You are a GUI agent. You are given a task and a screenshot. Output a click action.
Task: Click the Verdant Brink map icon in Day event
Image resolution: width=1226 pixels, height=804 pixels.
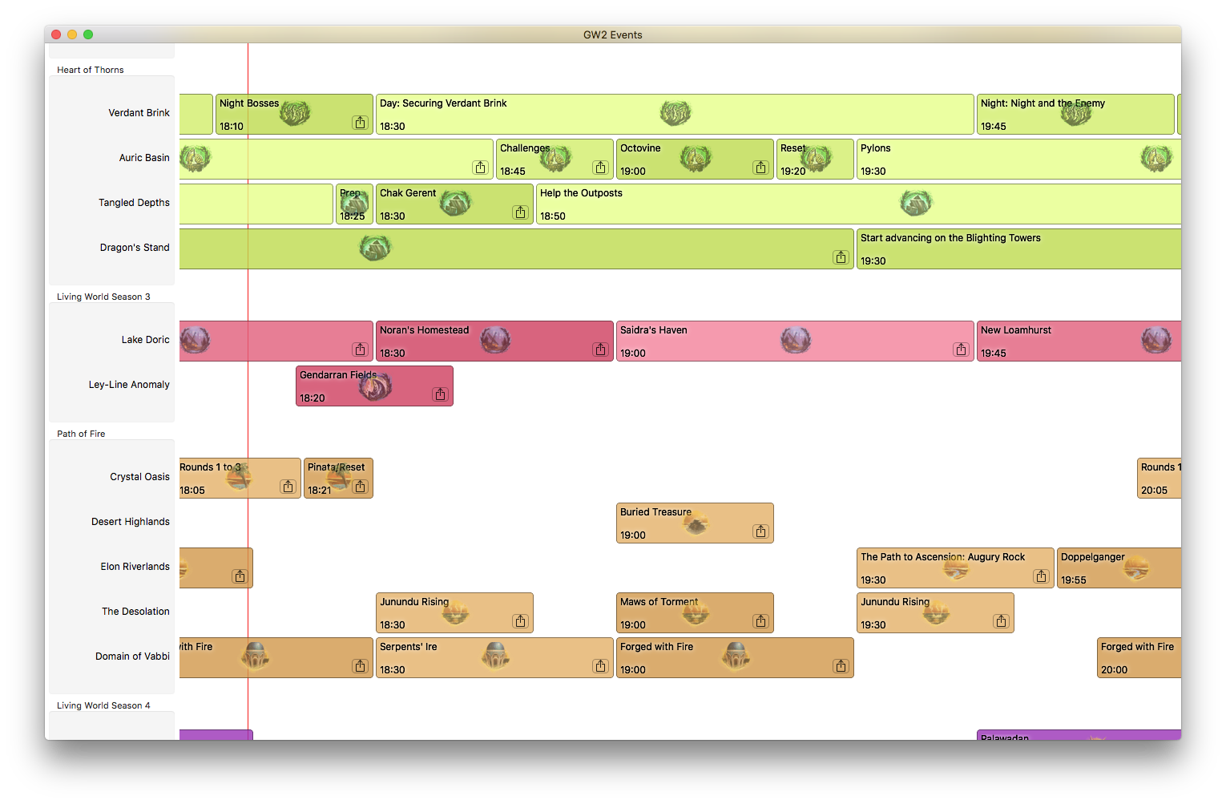coord(675,114)
